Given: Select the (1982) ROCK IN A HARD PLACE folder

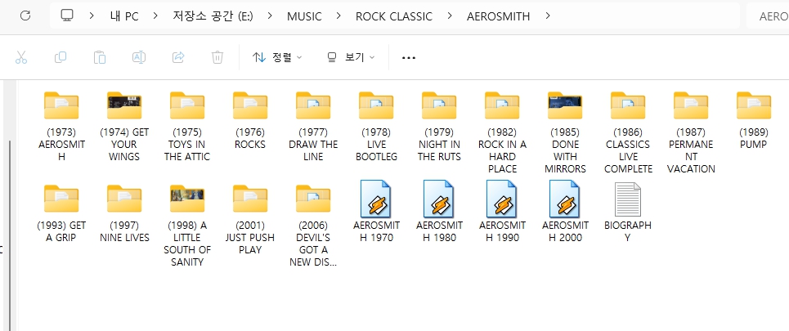Looking at the screenshot, I should coord(502,132).
